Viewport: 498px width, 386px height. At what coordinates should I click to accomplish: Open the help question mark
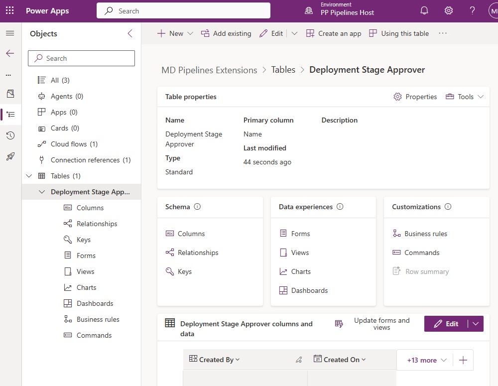coord(472,11)
